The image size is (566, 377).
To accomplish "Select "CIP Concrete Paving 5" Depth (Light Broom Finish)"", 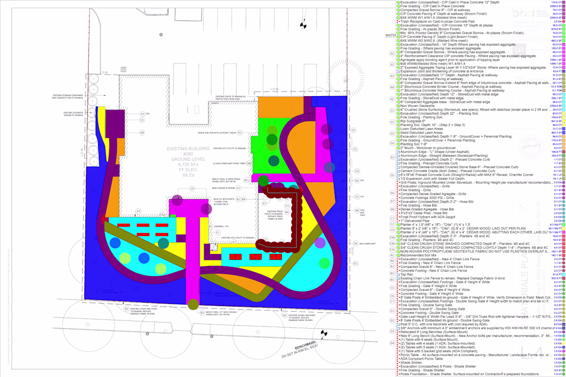I will pyautogui.click(x=439, y=37).
